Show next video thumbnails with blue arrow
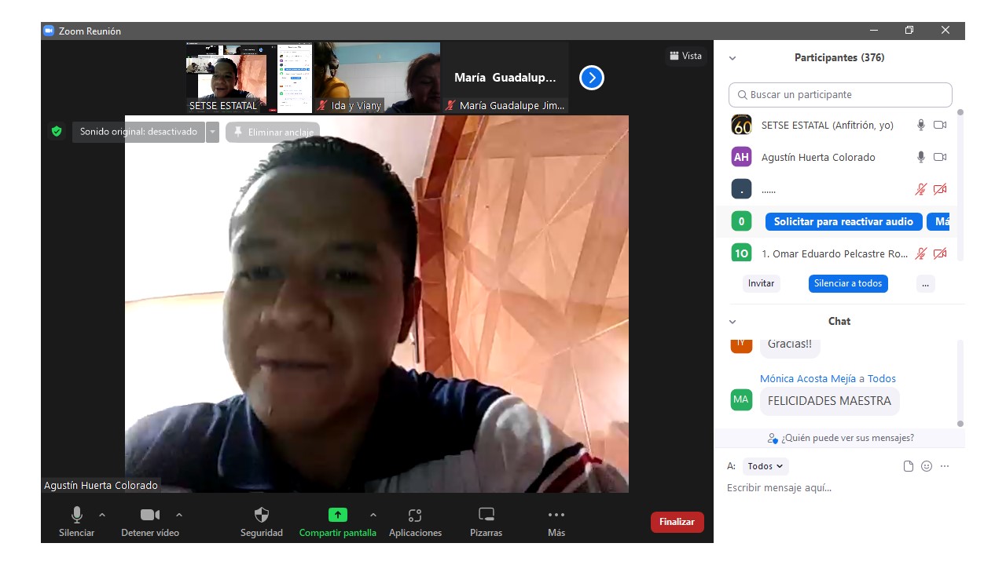 pos(592,78)
